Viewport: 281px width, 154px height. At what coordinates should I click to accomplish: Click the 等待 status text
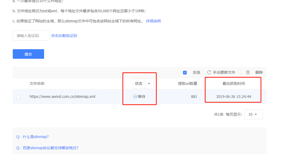coord(141,97)
